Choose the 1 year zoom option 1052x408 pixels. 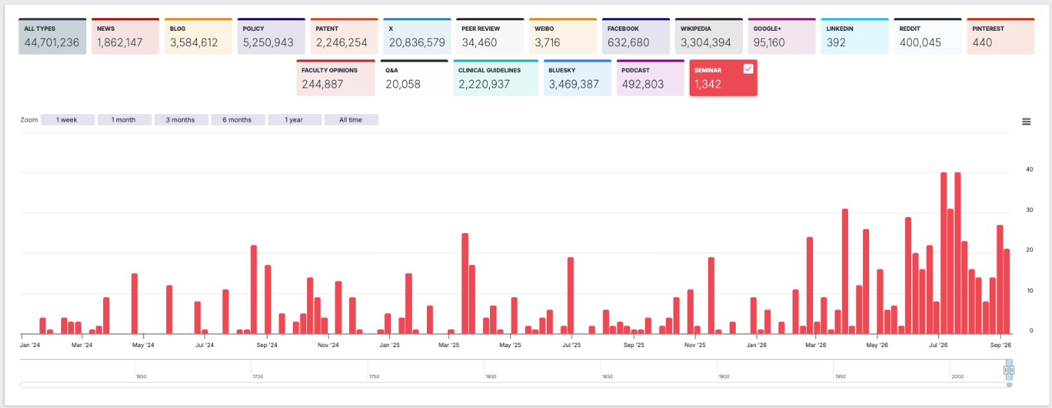[294, 120]
